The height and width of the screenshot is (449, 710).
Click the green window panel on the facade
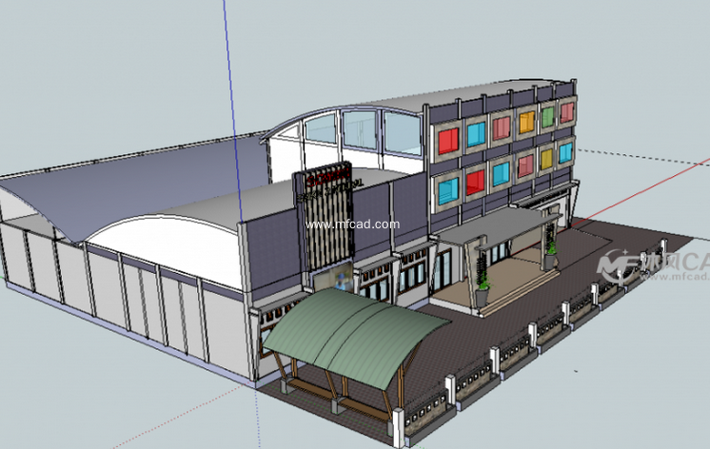(x=547, y=116)
